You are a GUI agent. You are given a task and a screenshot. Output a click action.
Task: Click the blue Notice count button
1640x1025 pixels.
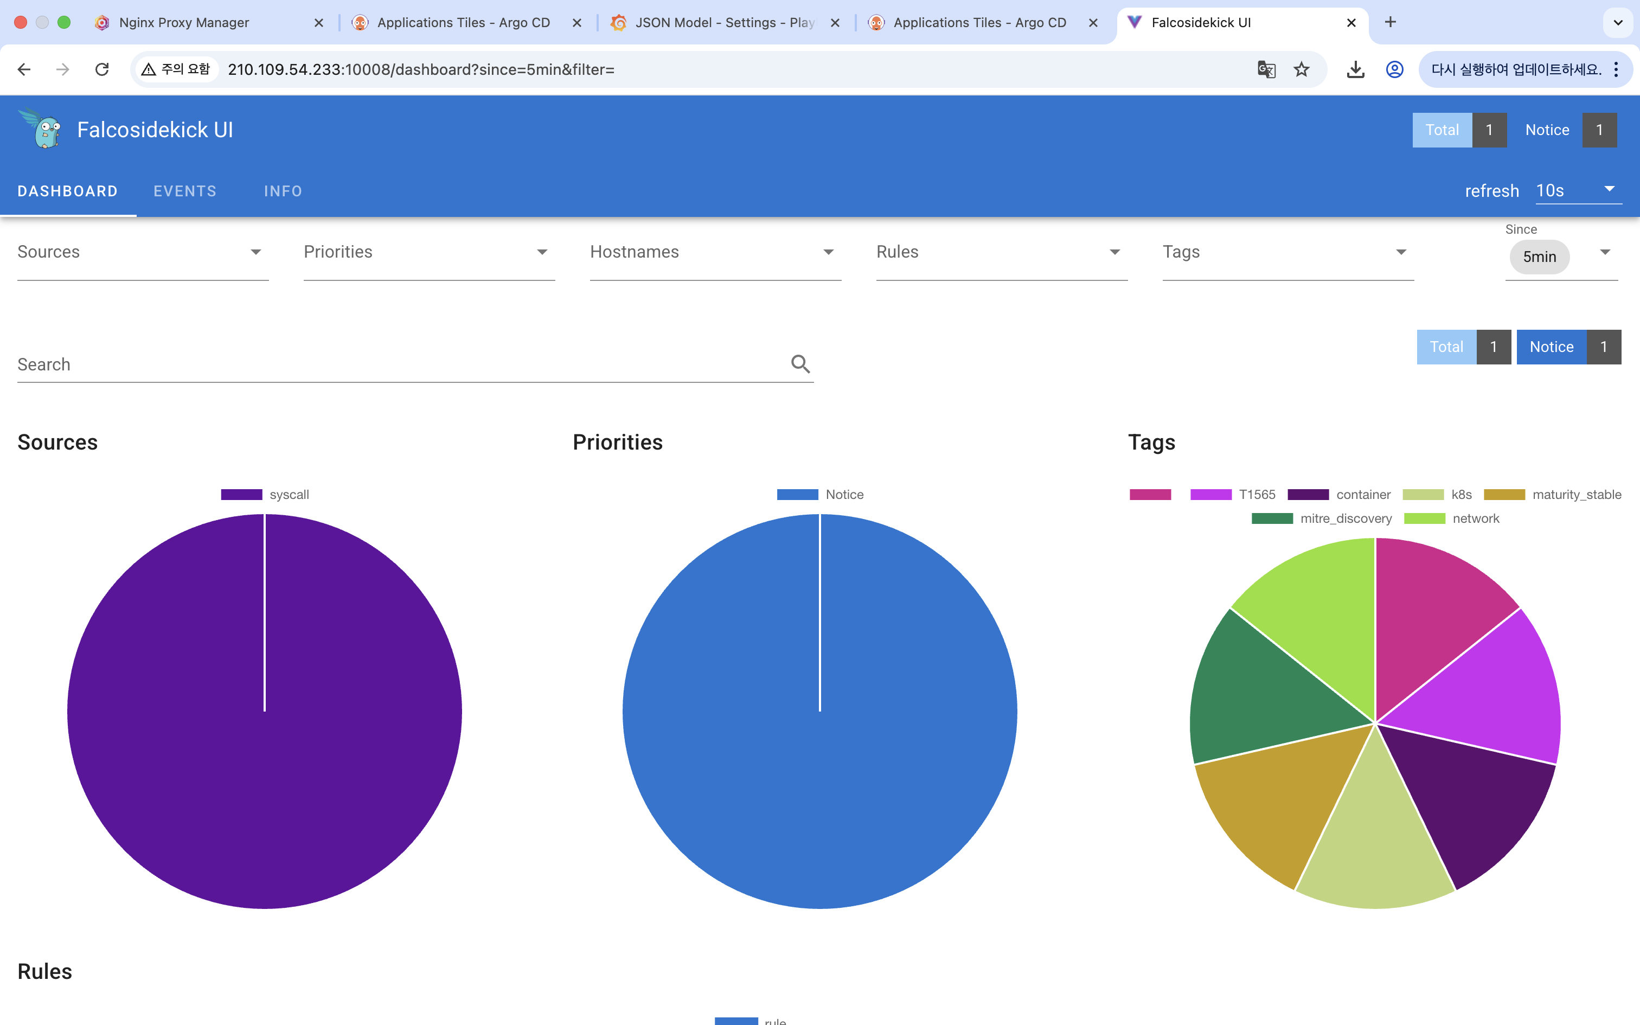(1551, 347)
